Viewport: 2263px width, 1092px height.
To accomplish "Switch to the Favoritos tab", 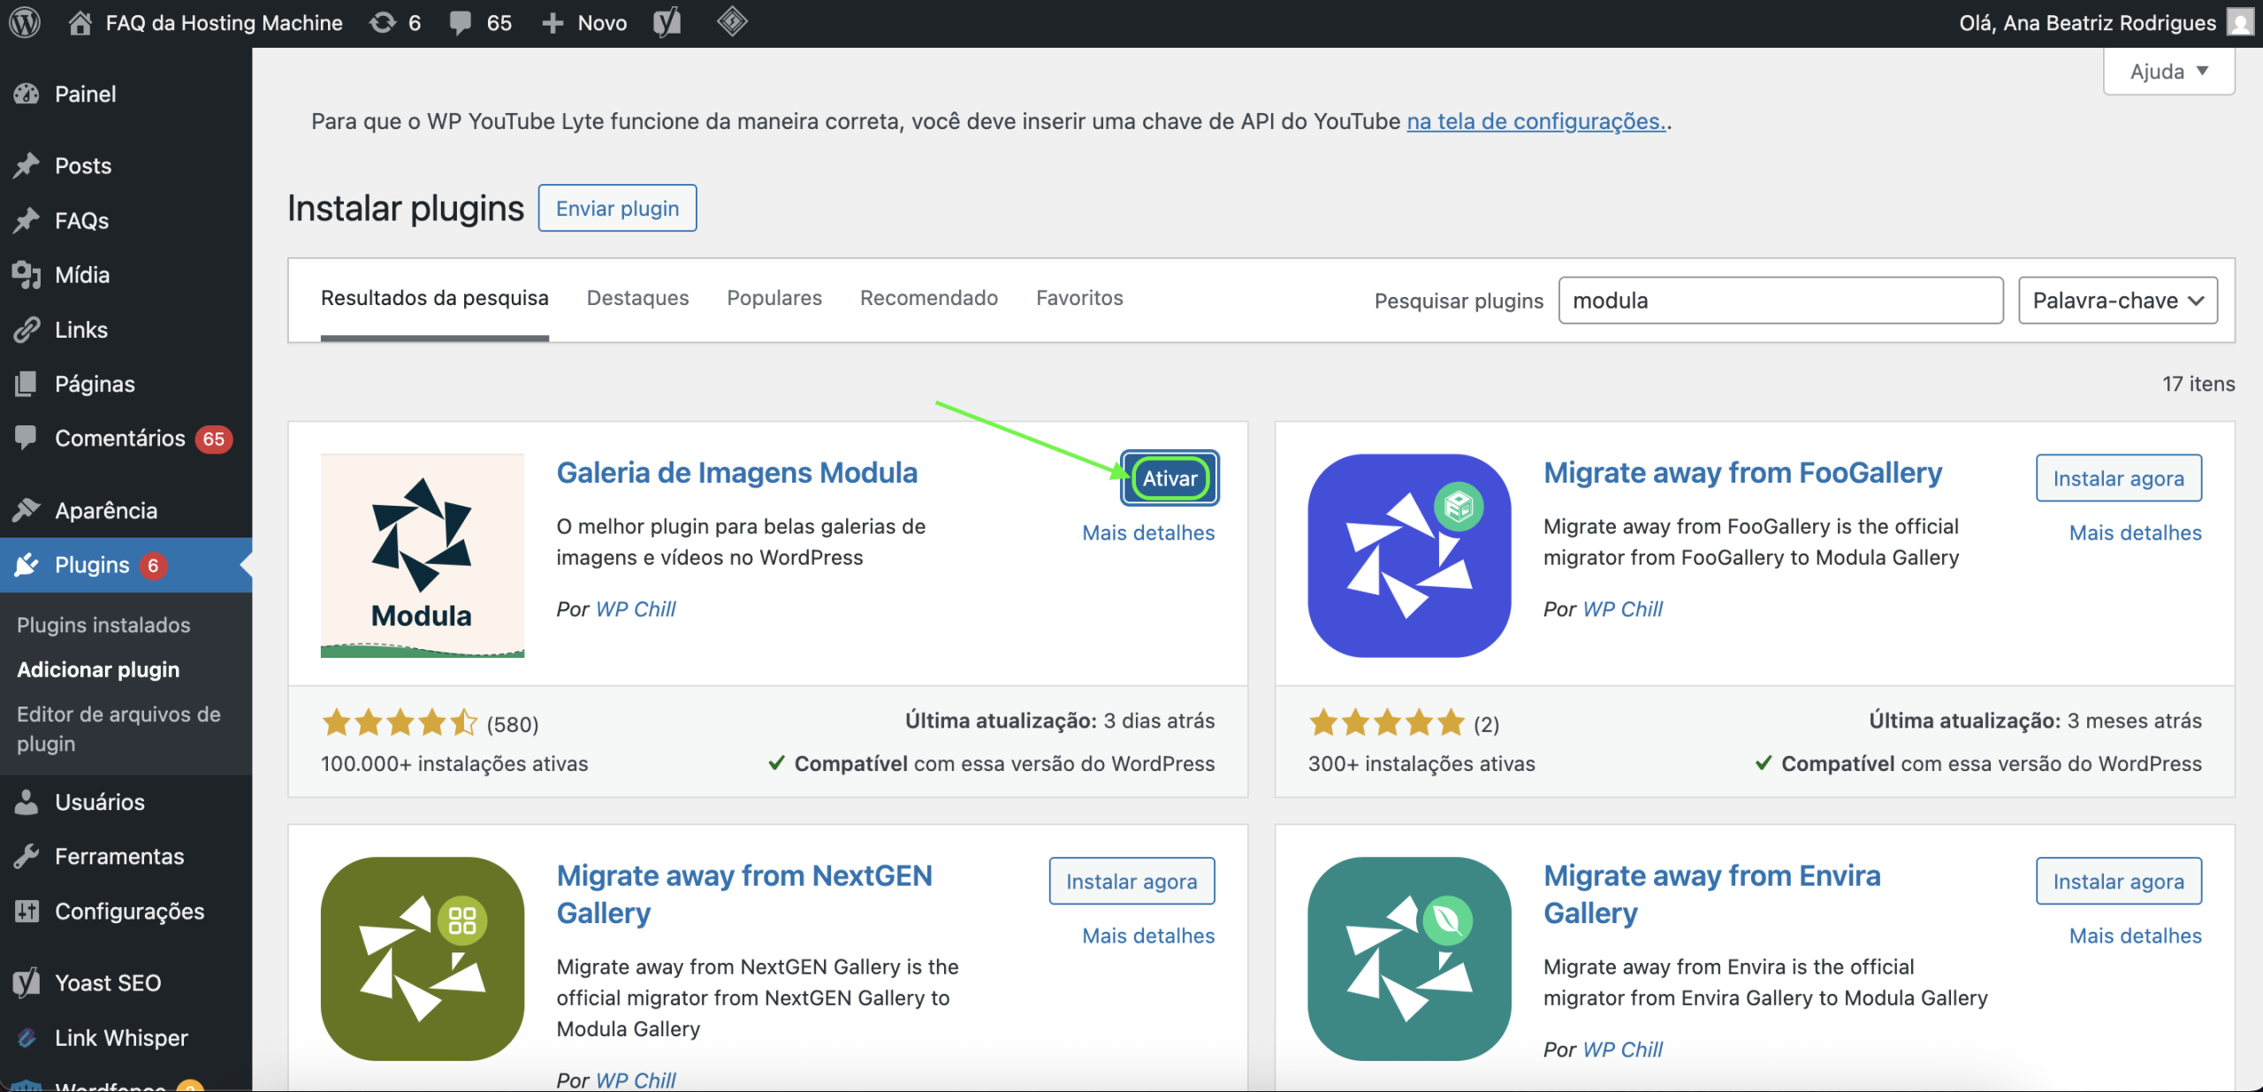I will pyautogui.click(x=1079, y=298).
